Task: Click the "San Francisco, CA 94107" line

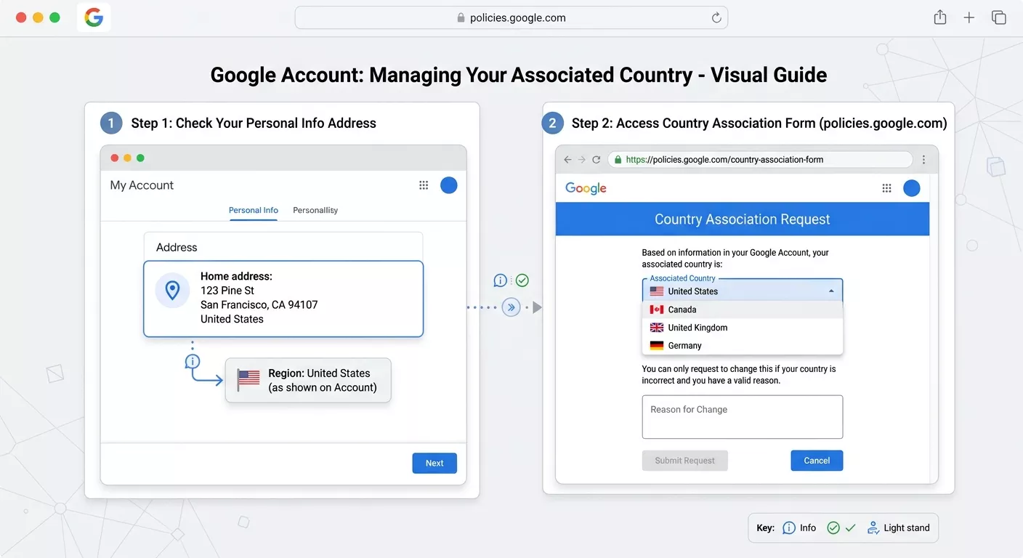Action: 259,305
